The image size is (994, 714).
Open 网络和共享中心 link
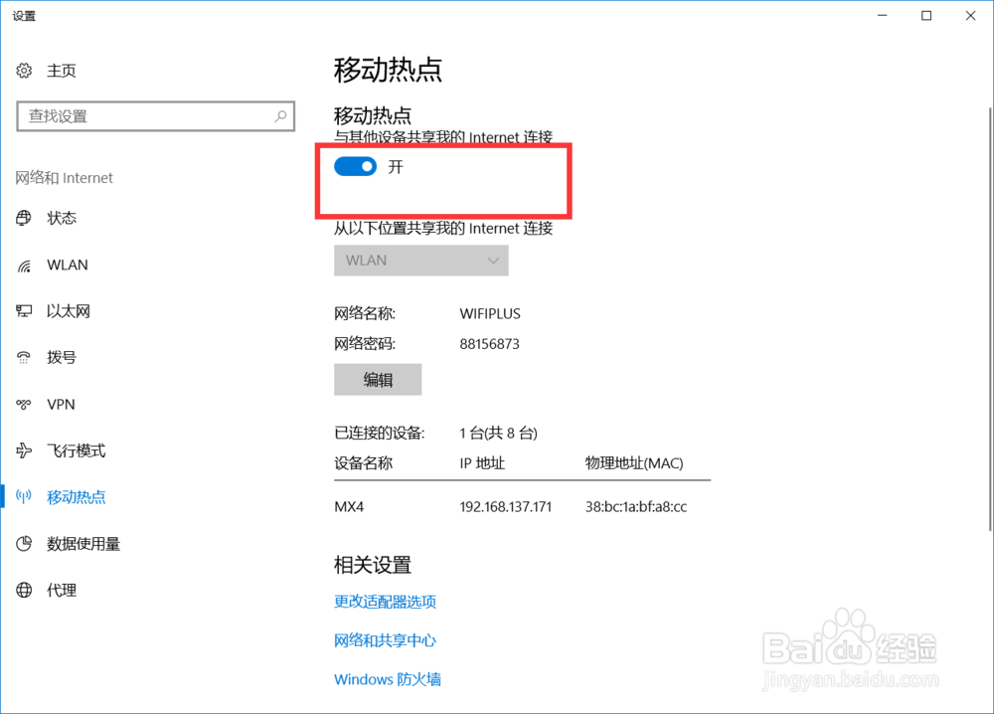coord(387,640)
